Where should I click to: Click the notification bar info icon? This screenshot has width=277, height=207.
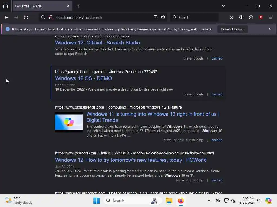pyautogui.click(x=8, y=29)
